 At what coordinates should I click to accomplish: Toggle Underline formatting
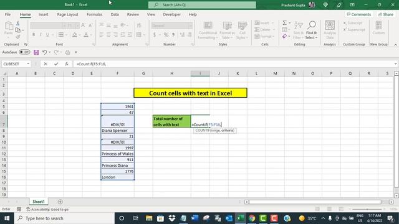[x=47, y=35]
